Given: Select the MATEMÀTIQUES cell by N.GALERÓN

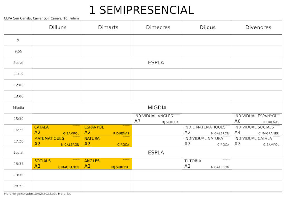Looking at the screenshot, I should pyautogui.click(x=57, y=141).
